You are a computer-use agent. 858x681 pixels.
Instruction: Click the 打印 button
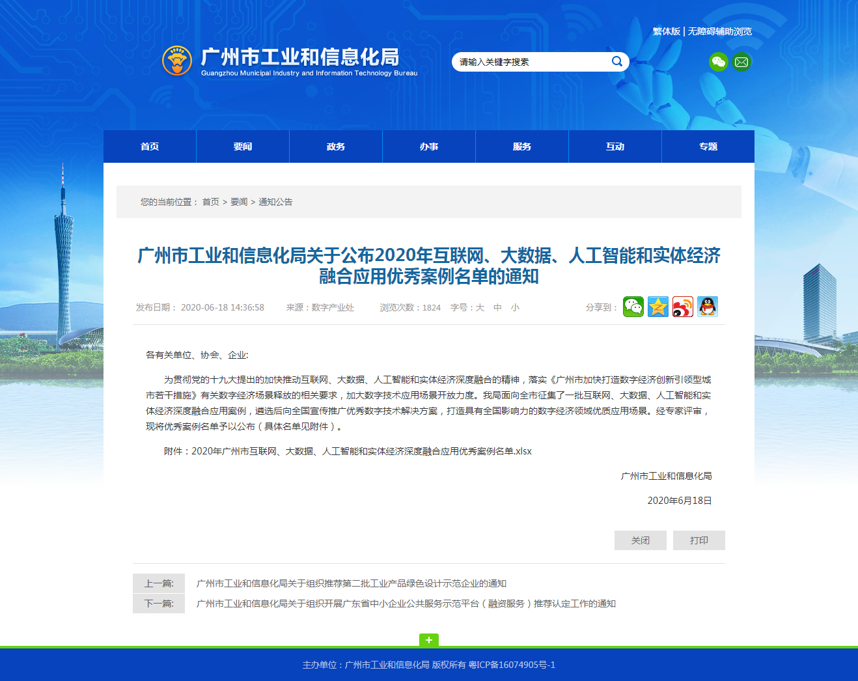[699, 540]
